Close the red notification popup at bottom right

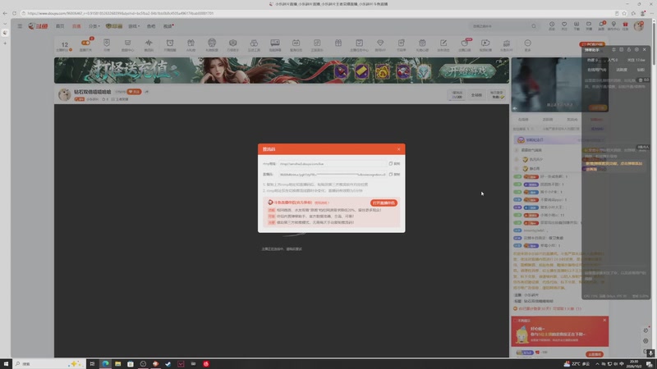604,320
